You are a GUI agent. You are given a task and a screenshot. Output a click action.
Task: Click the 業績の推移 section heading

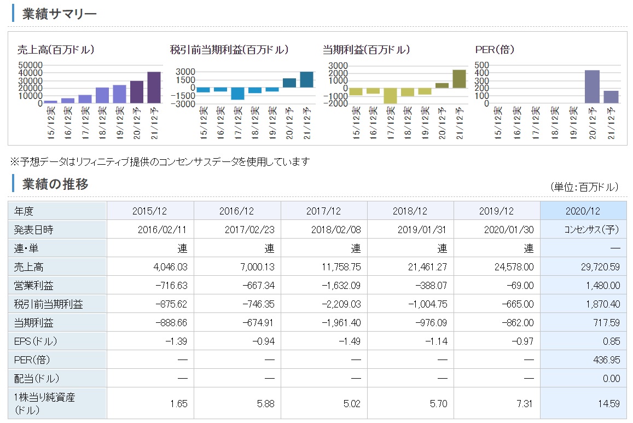click(x=55, y=184)
